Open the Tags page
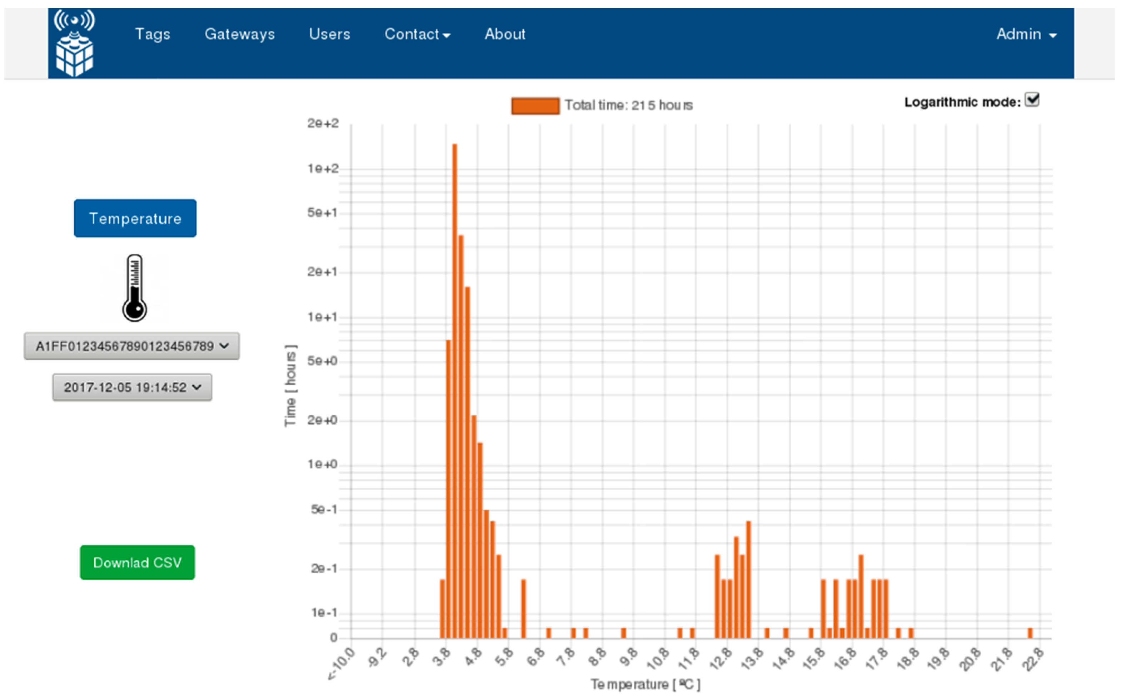The width and height of the screenshot is (1121, 700). tap(152, 34)
